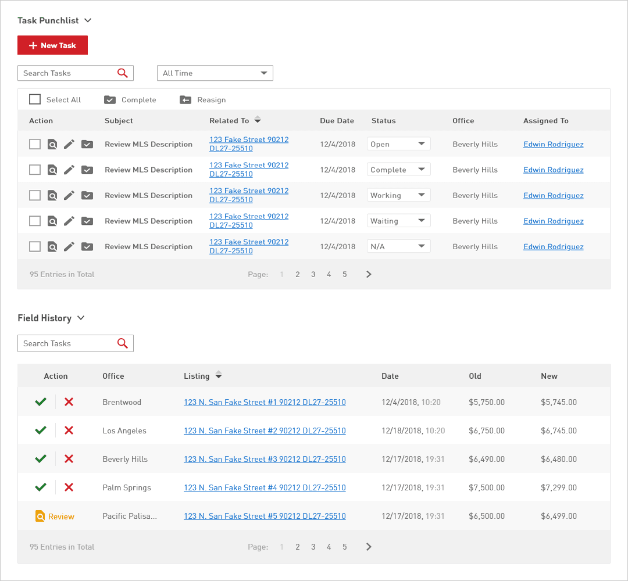Check the box for the N/A status task
Viewport: 628px width, 581px height.
[35, 246]
